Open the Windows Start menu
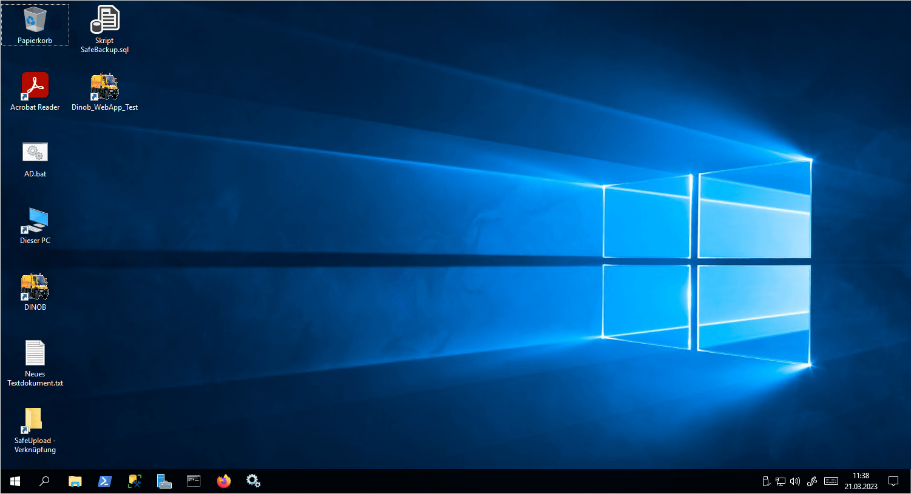 15,481
